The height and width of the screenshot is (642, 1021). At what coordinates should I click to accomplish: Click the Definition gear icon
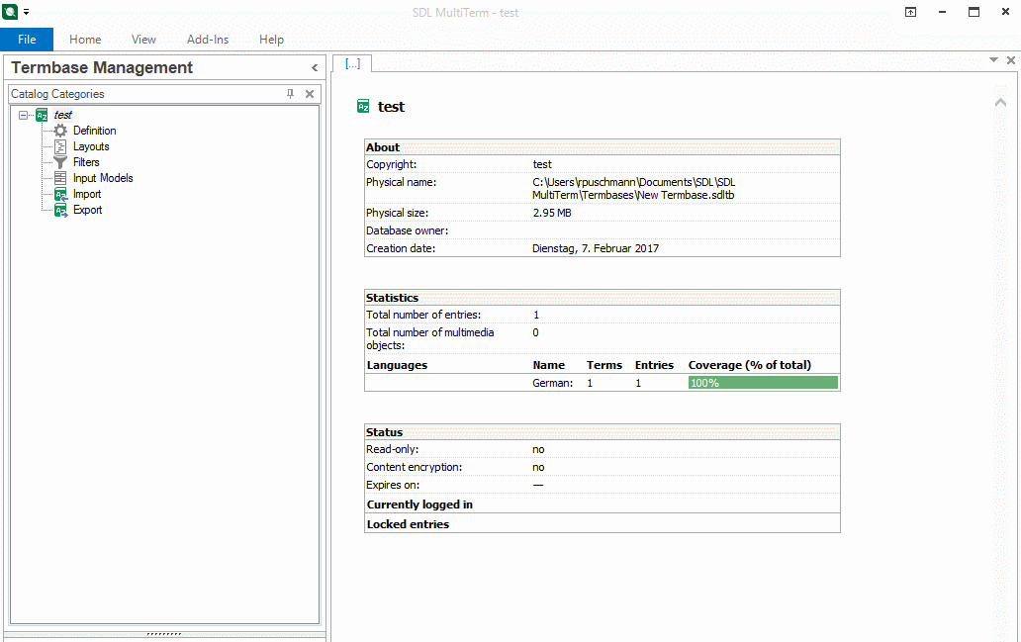coord(60,131)
